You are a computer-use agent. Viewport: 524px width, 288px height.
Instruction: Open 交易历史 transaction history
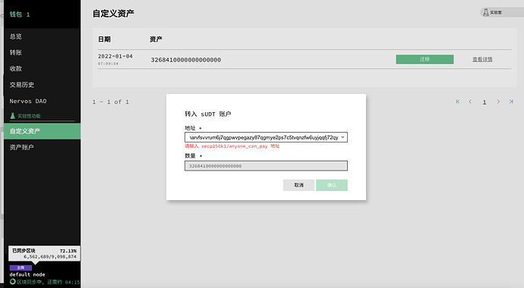(x=22, y=85)
